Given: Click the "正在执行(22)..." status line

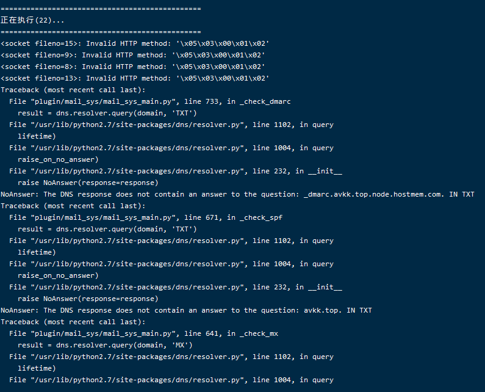Looking at the screenshot, I should click(x=32, y=20).
